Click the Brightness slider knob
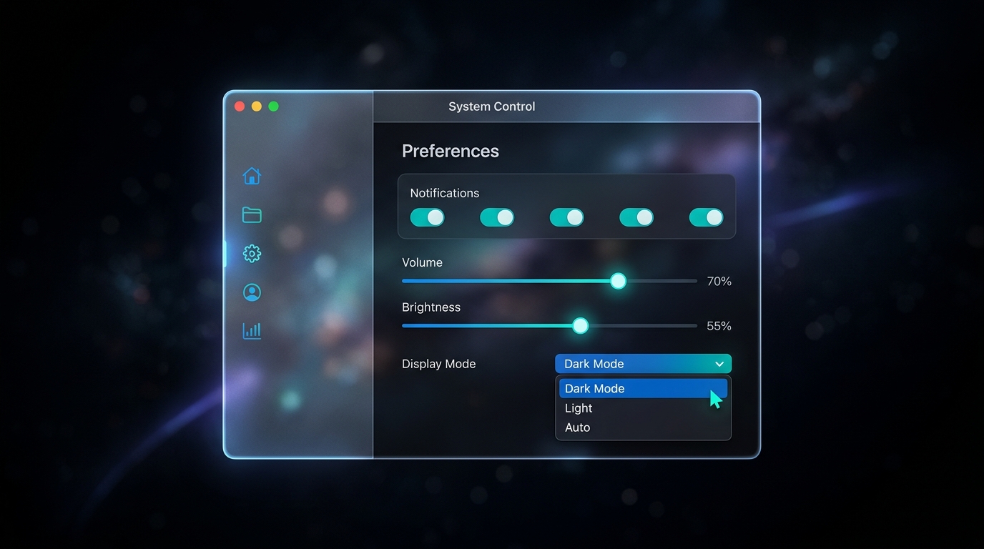This screenshot has height=549, width=984. pyautogui.click(x=580, y=325)
